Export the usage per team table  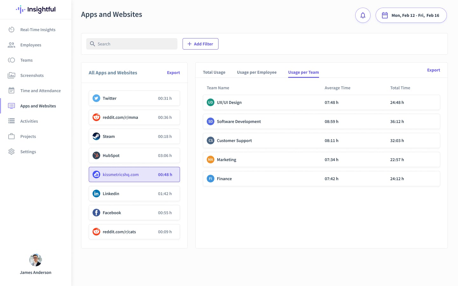click(434, 70)
